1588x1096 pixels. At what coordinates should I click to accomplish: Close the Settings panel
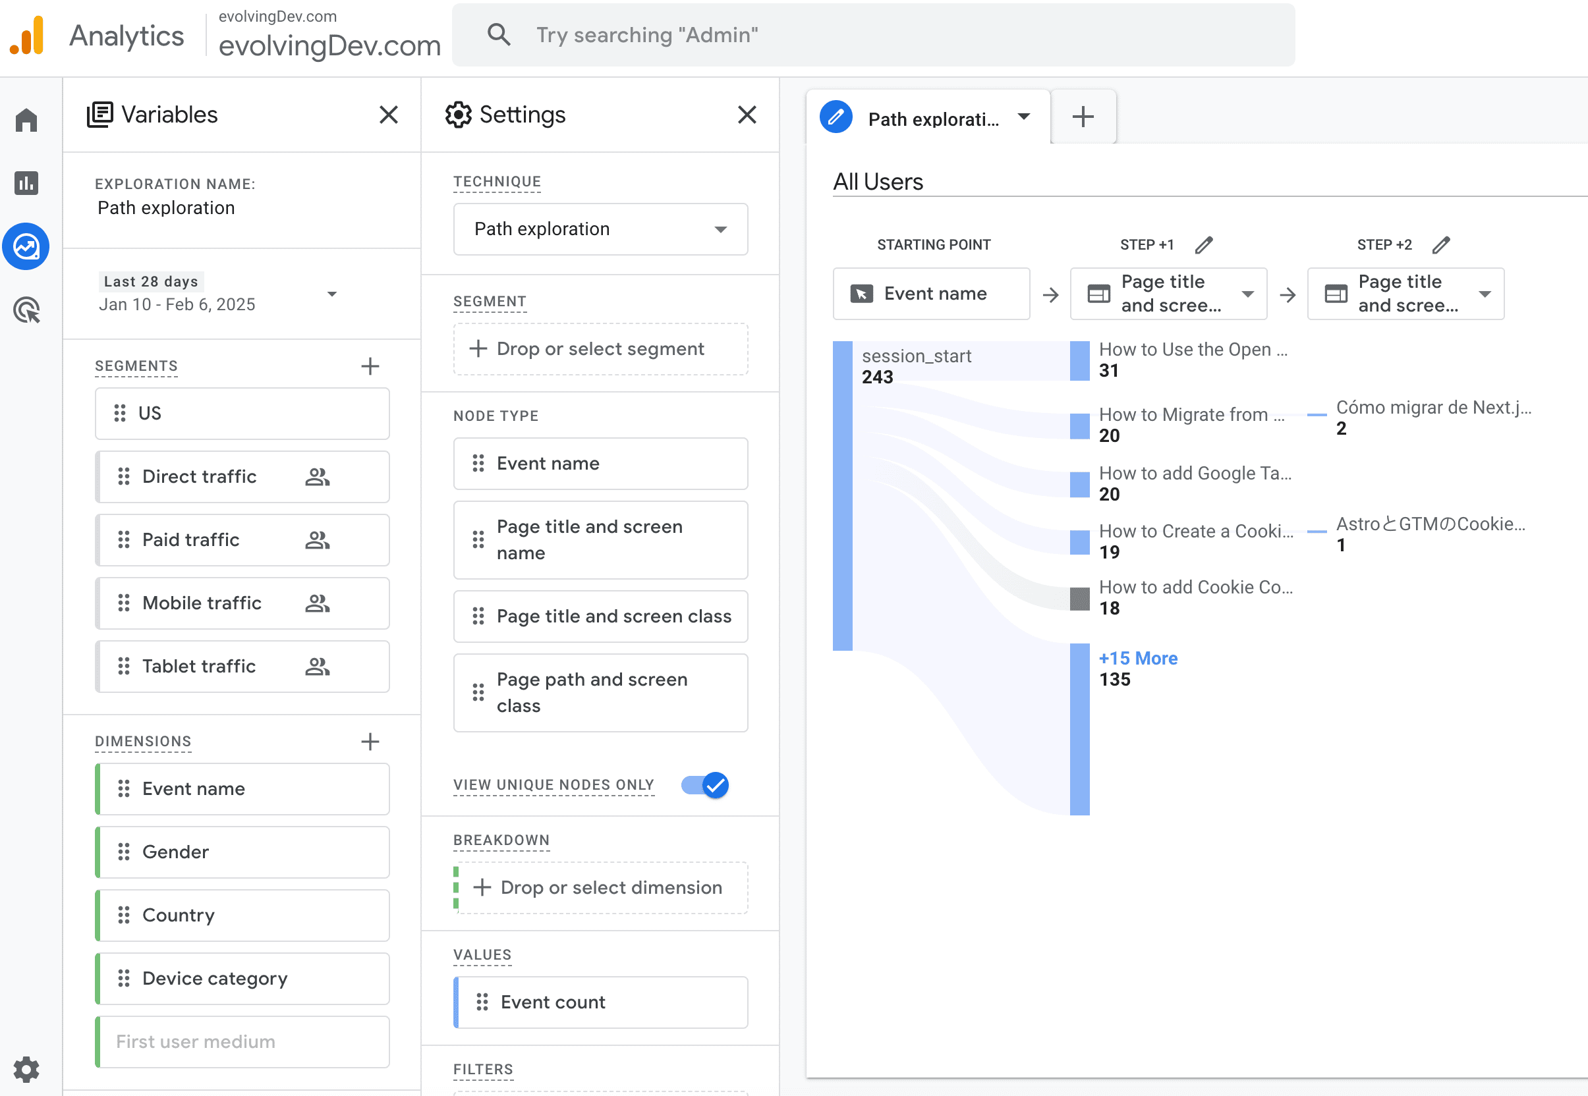(x=747, y=115)
